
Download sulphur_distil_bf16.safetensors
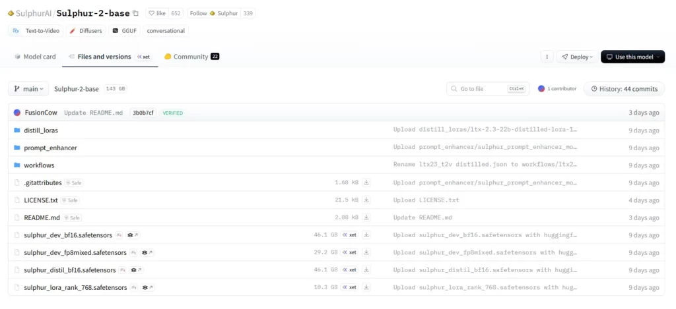point(366,270)
